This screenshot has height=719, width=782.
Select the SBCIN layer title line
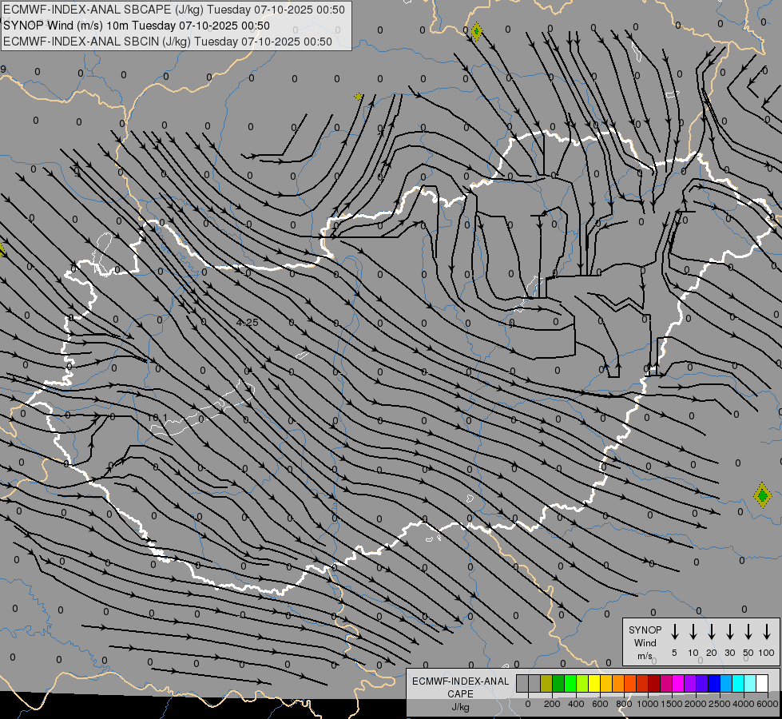[x=168, y=42]
